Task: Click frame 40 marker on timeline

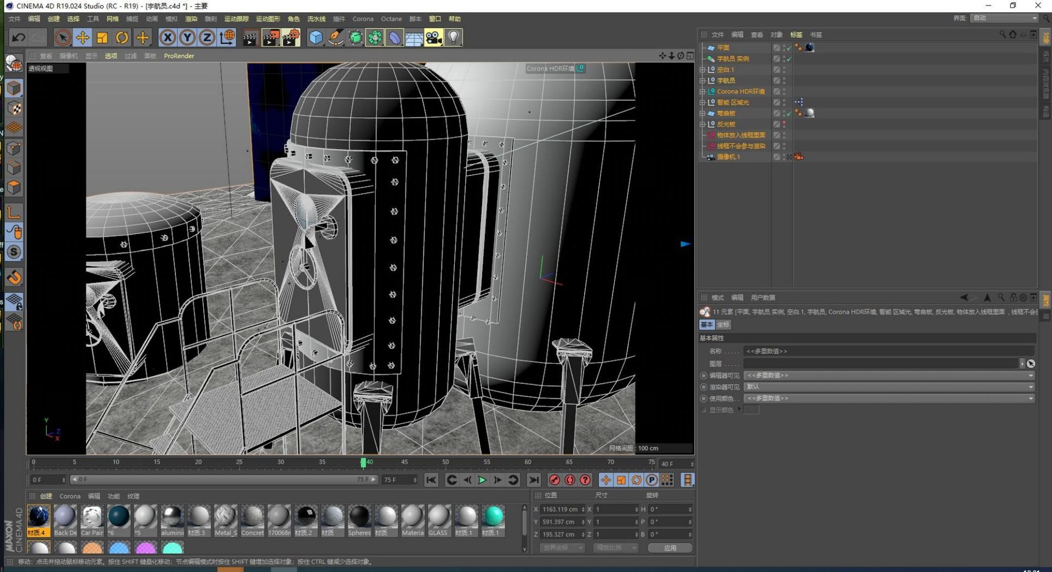Action: [x=363, y=462]
